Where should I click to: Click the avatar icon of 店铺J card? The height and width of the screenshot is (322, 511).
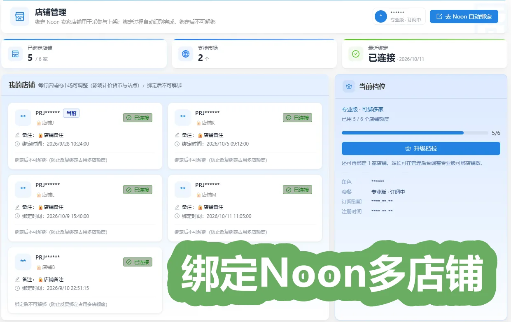(x=23, y=118)
